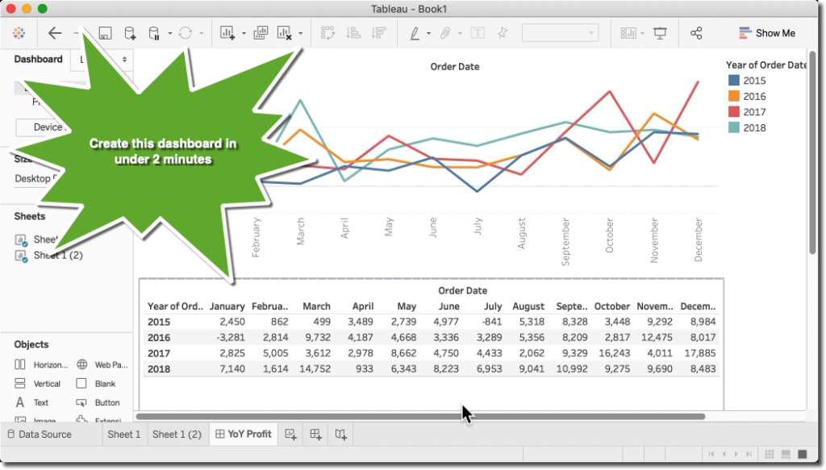
Task: Click the Group Members paperclip icon
Action: [445, 33]
